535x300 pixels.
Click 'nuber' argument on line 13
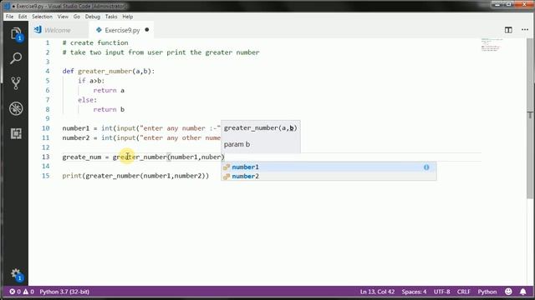point(211,157)
